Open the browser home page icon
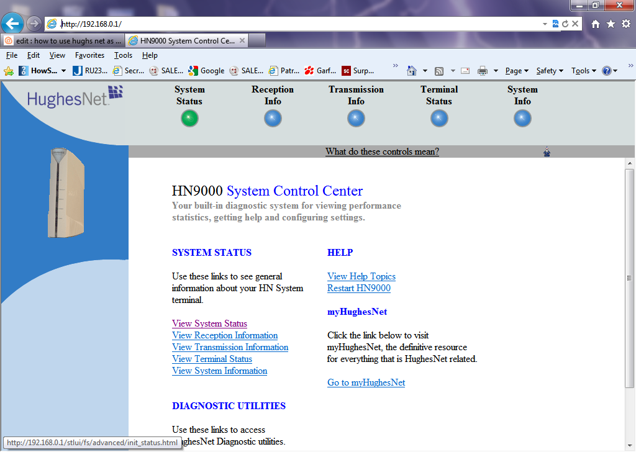Image resolution: width=636 pixels, height=452 pixels. pyautogui.click(x=596, y=24)
